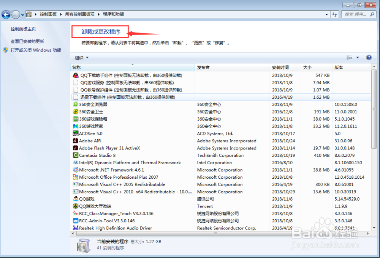Click the QQ游戏大厅微端 program icon
This screenshot has width=380, height=258.
(x=76, y=206)
